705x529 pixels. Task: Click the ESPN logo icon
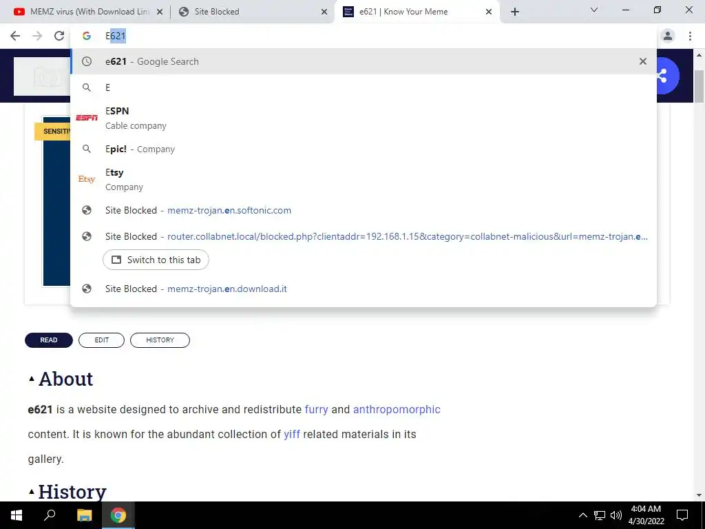[x=87, y=118]
